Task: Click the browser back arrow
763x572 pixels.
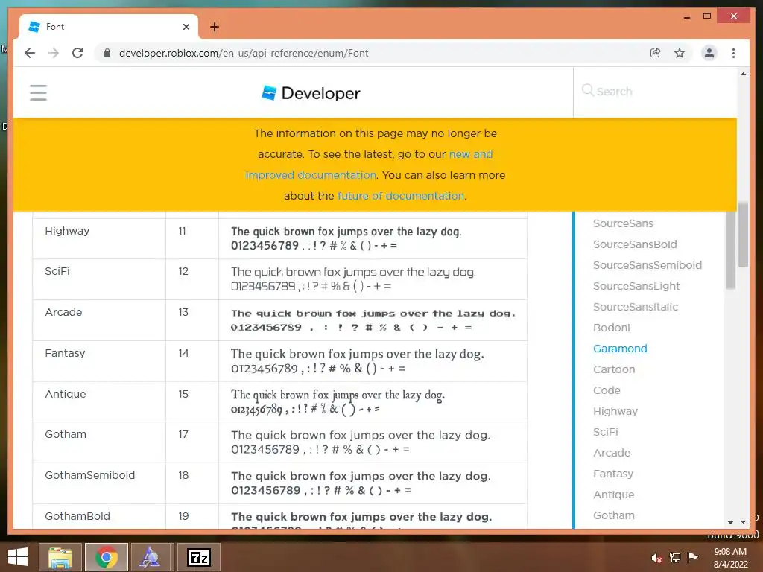Action: [30, 53]
